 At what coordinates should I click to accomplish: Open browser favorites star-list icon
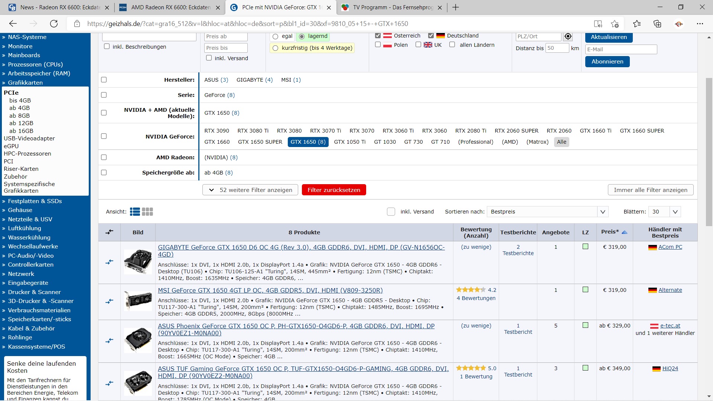(x=637, y=24)
